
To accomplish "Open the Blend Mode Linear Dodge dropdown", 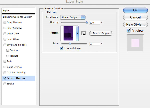I will pos(73,17).
